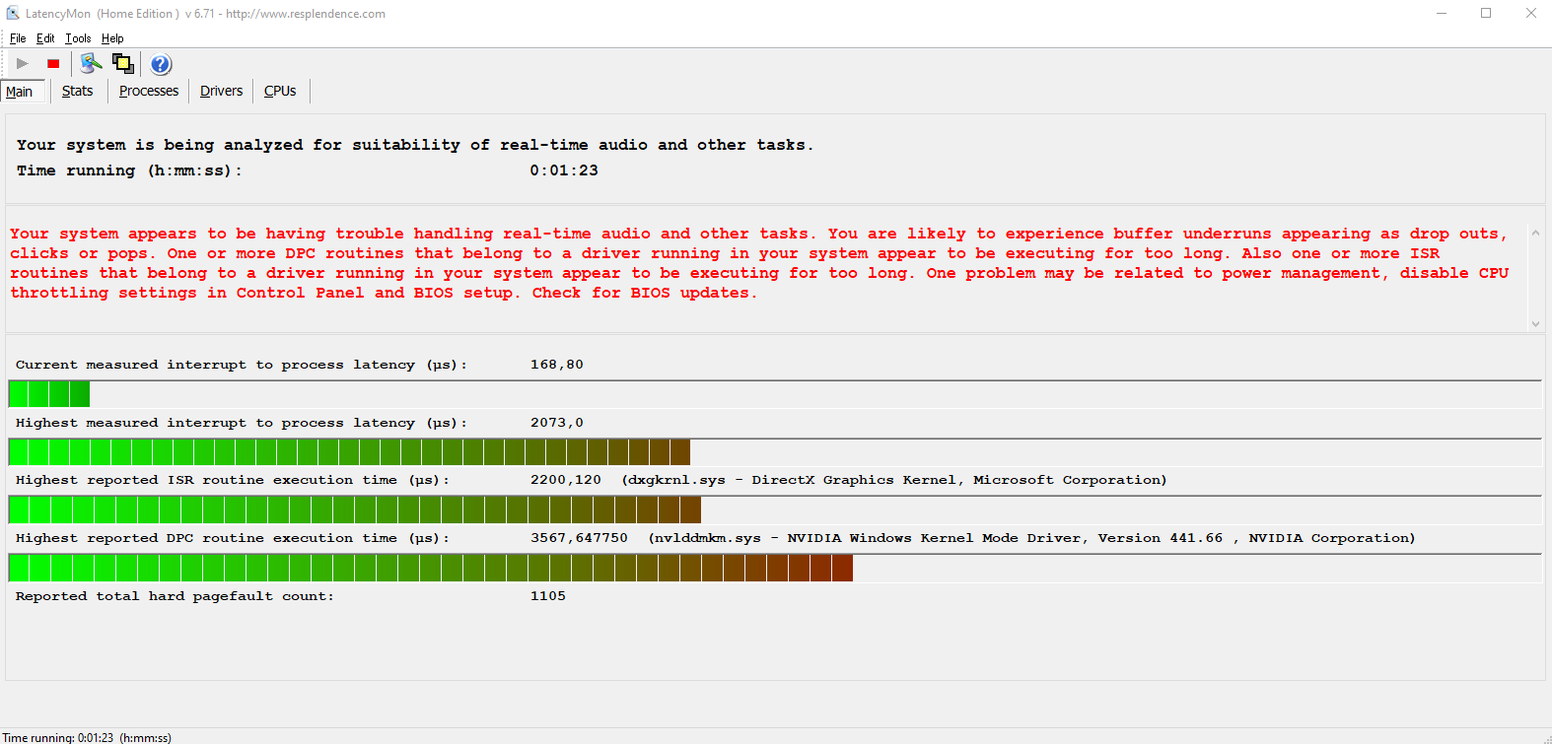Click the "Your system is being analyzed" line
The image size is (1552, 744).
point(415,145)
